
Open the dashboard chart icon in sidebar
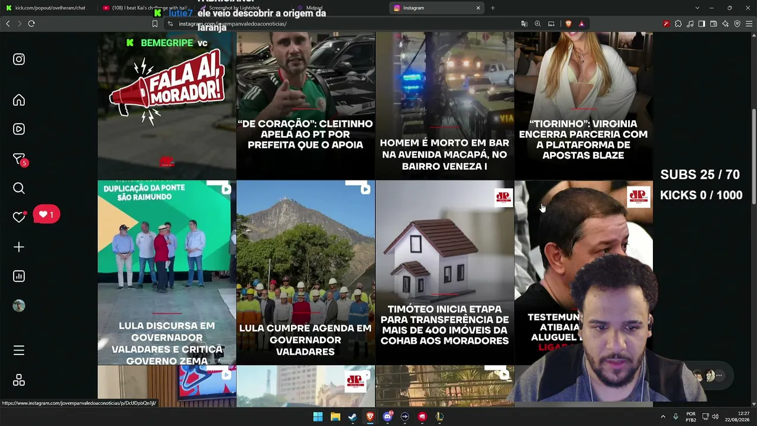19,276
